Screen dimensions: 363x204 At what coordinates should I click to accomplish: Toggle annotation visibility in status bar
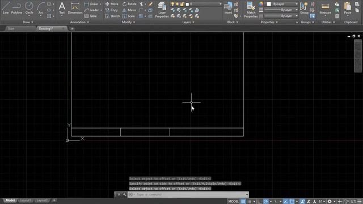click(302, 202)
